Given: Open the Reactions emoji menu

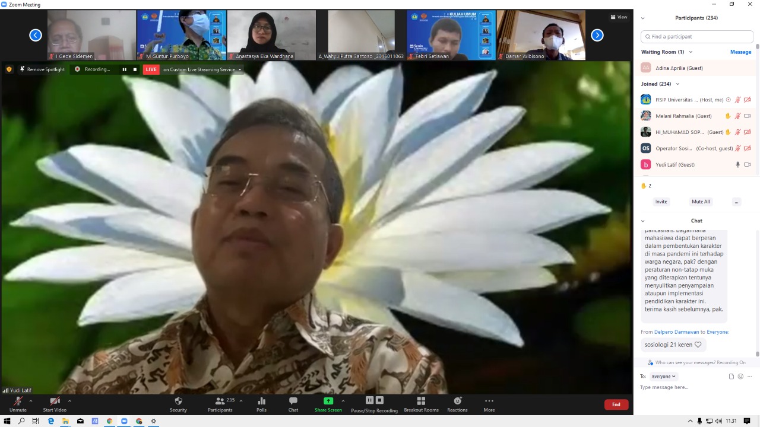Looking at the screenshot, I should point(457,401).
